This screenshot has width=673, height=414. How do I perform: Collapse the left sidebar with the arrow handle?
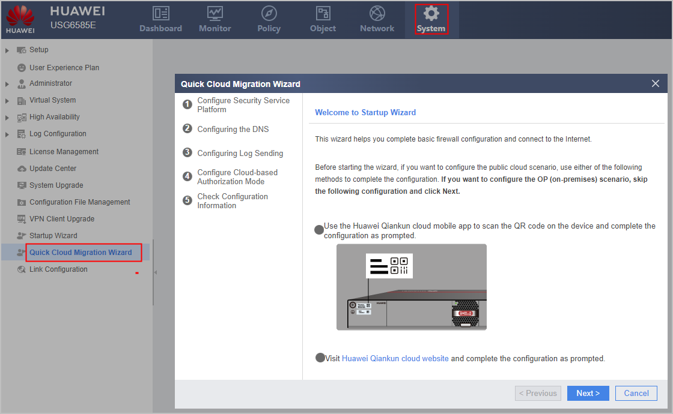[x=156, y=272]
